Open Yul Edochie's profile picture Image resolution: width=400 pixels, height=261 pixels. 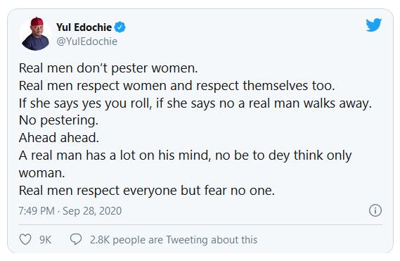tap(35, 34)
